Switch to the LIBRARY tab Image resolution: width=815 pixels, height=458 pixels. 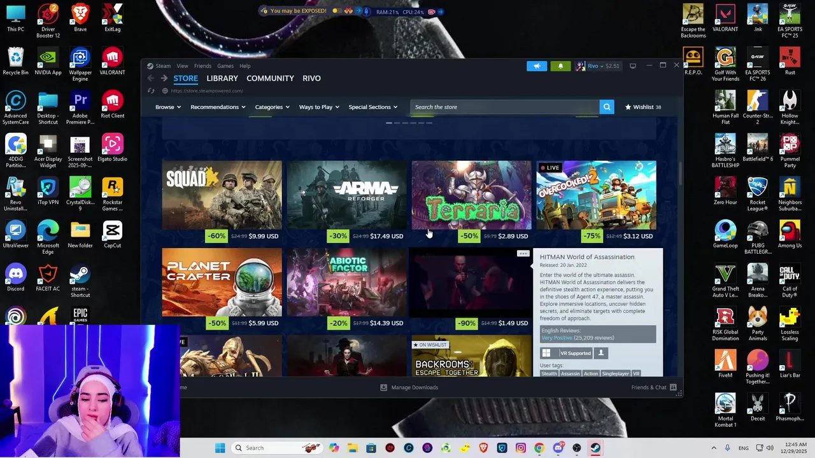(x=222, y=78)
